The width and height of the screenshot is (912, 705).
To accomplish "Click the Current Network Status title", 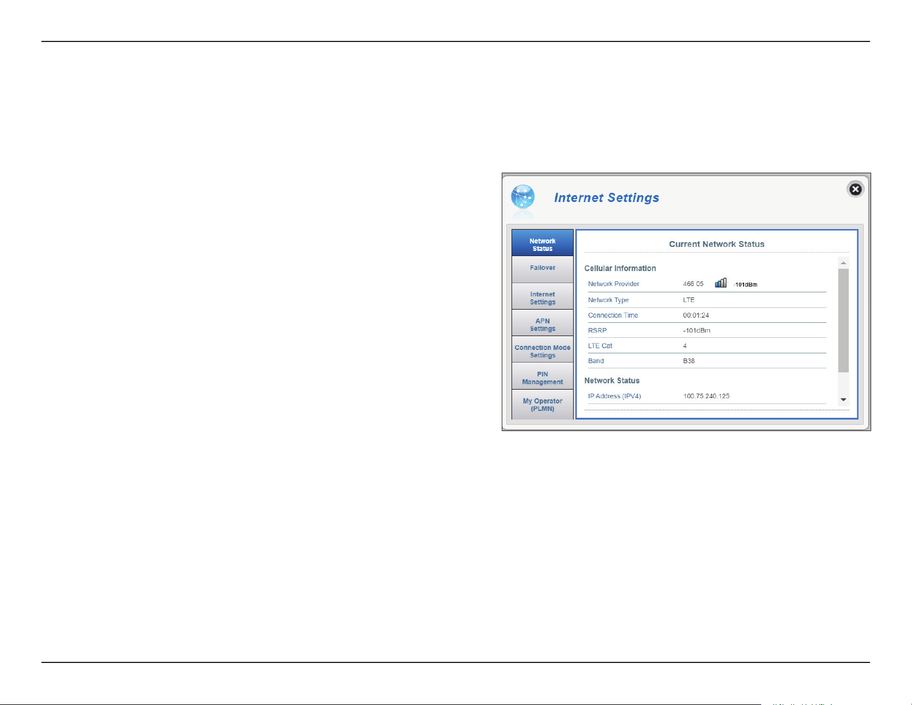I will coord(717,244).
